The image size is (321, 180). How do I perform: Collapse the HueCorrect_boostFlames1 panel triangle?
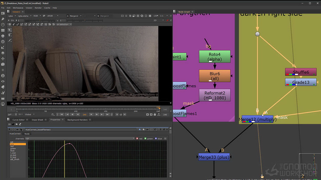(10, 129)
